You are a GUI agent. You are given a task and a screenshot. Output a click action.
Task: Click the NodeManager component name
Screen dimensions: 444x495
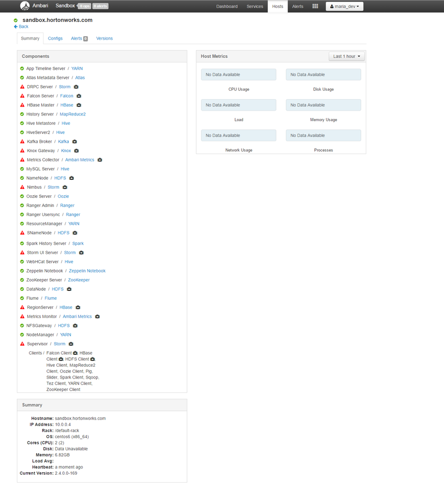(40, 335)
